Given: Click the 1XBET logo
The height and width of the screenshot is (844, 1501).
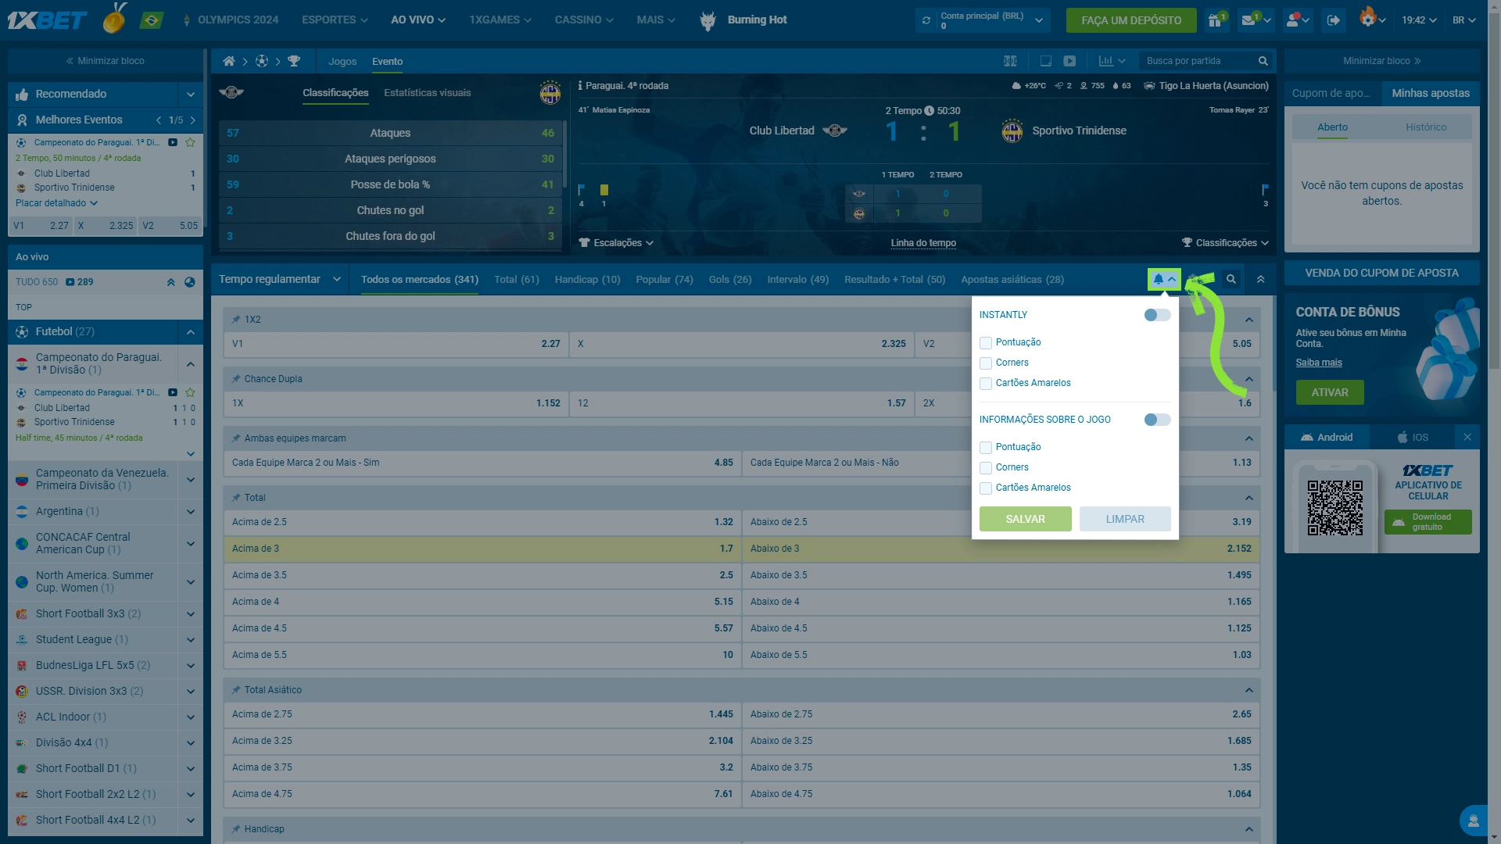Looking at the screenshot, I should coord(47,20).
